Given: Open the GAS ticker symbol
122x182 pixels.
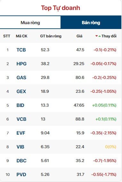Looking at the screenshot, I should pyautogui.click(x=21, y=78).
